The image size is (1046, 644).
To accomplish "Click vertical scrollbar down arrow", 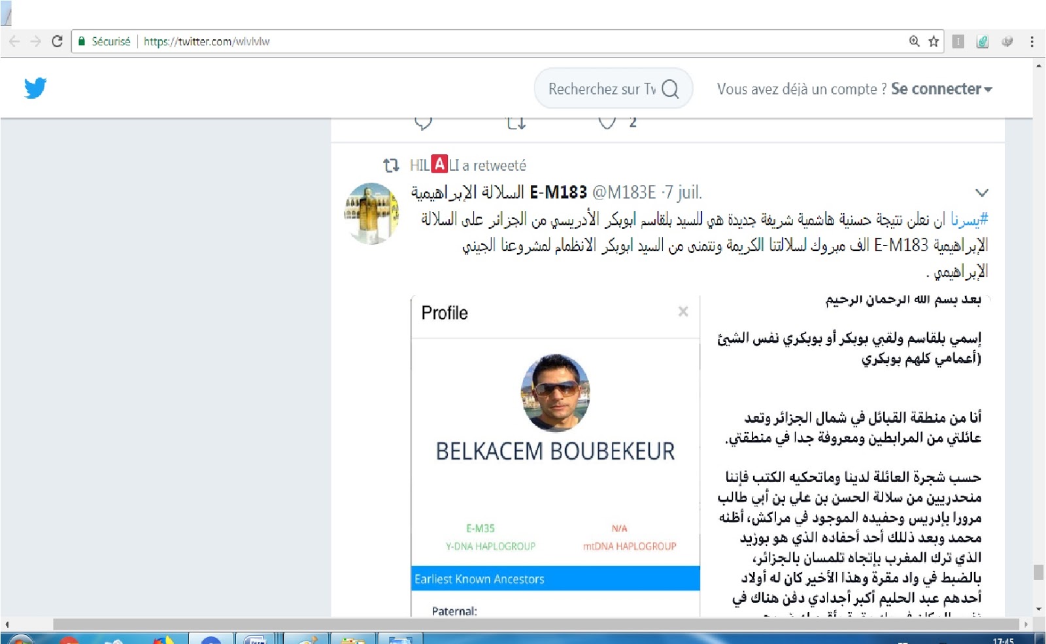I will click(x=1039, y=609).
